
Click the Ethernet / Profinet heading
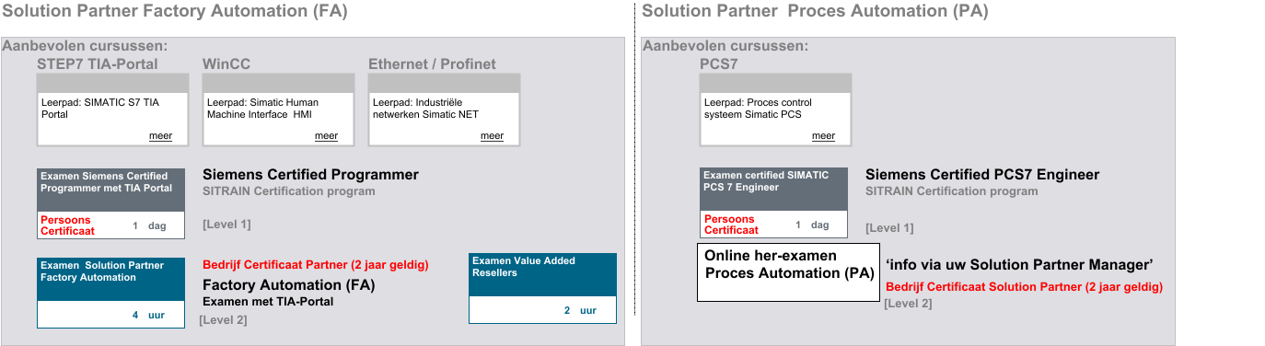(x=432, y=63)
